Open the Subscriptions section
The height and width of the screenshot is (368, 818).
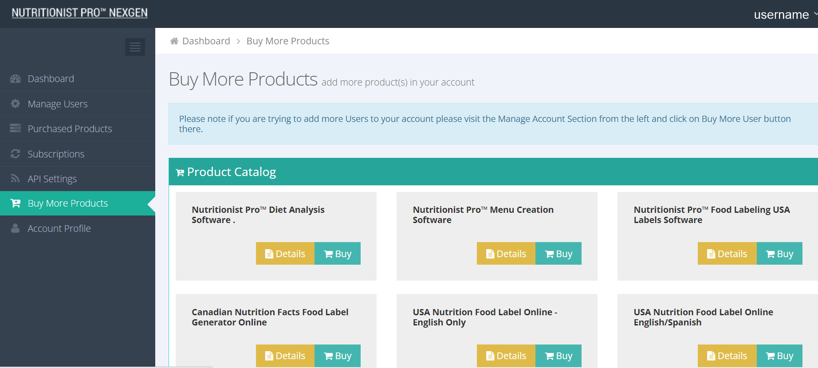pyautogui.click(x=78, y=154)
